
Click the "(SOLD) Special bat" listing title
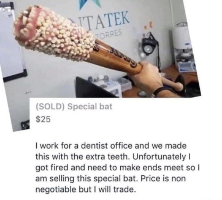coord(74,107)
